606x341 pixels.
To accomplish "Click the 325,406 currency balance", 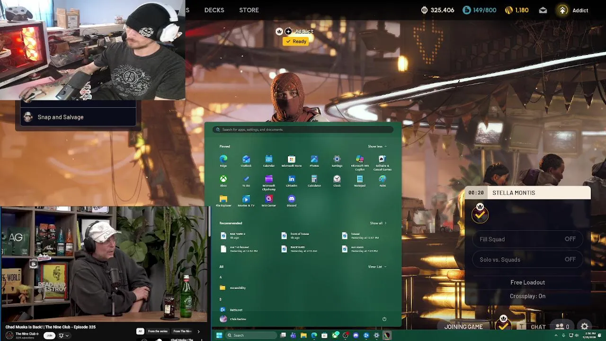I will (x=437, y=10).
